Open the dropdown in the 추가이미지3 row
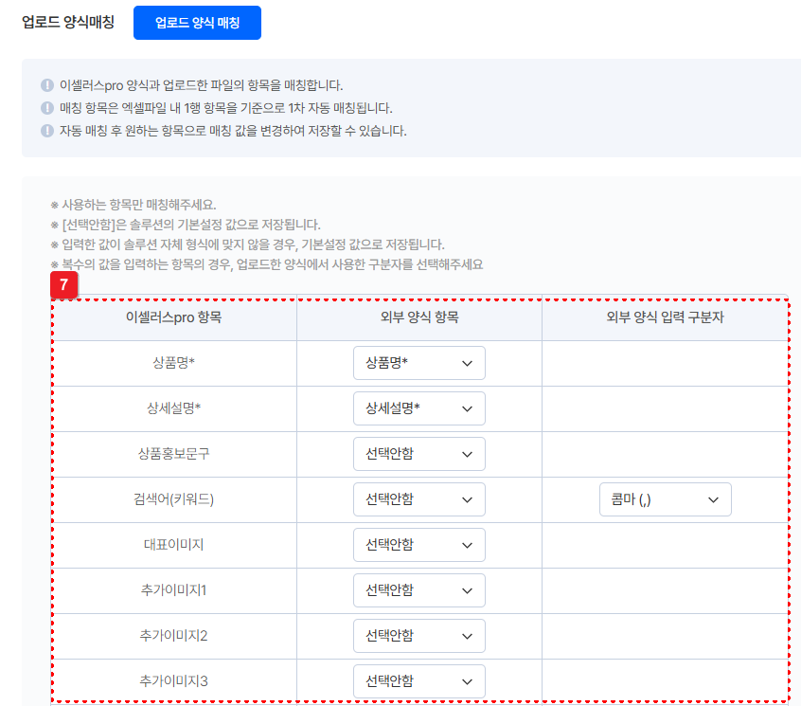The width and height of the screenshot is (801, 706). click(418, 681)
